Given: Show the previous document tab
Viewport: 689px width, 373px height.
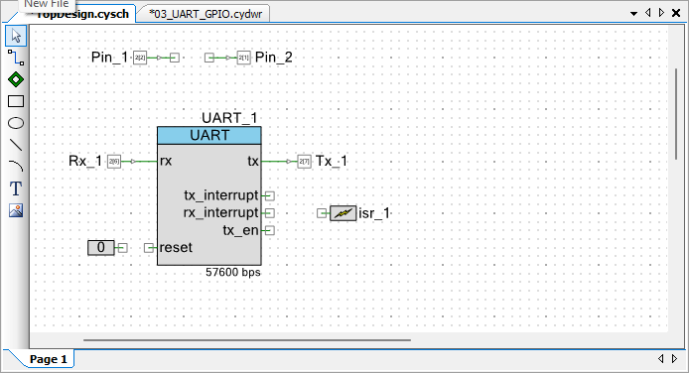Looking at the screenshot, I should click(x=647, y=13).
